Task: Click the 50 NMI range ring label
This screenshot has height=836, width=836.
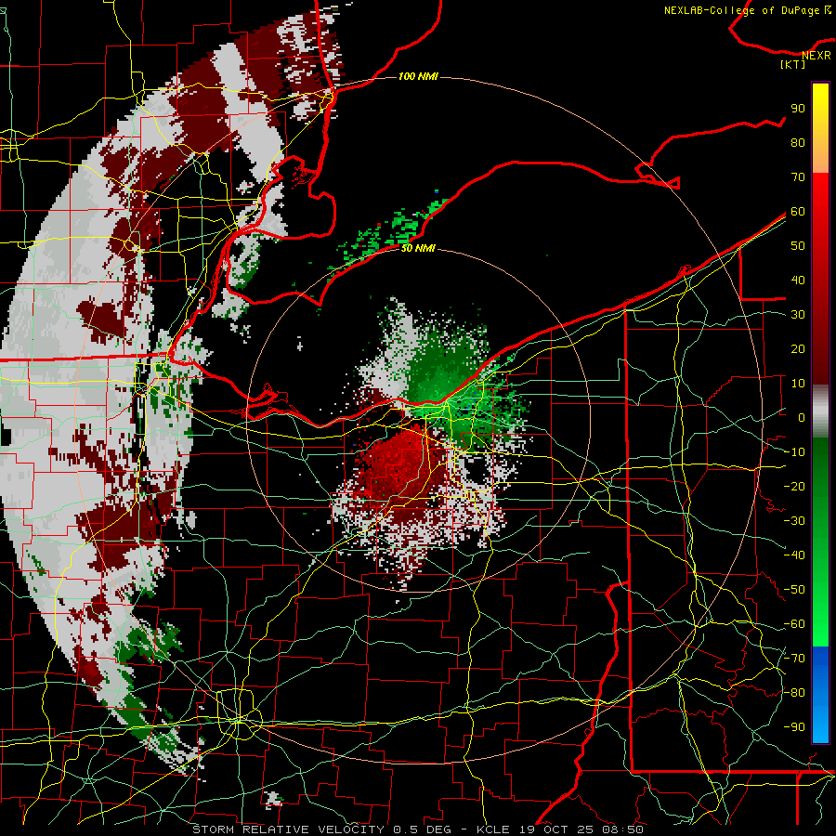Action: coord(418,248)
